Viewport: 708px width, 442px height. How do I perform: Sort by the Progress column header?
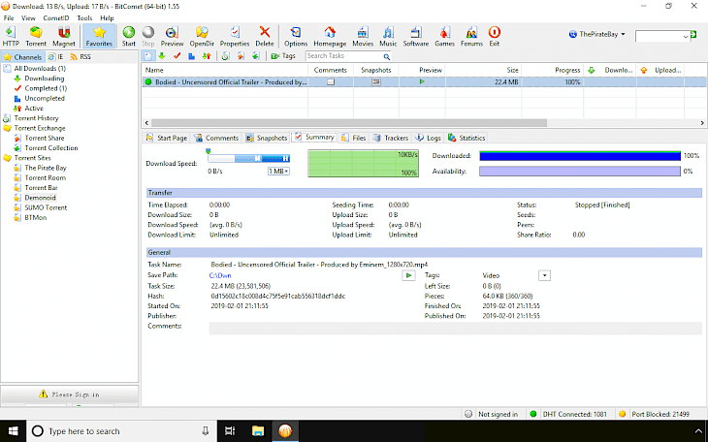(x=552, y=70)
